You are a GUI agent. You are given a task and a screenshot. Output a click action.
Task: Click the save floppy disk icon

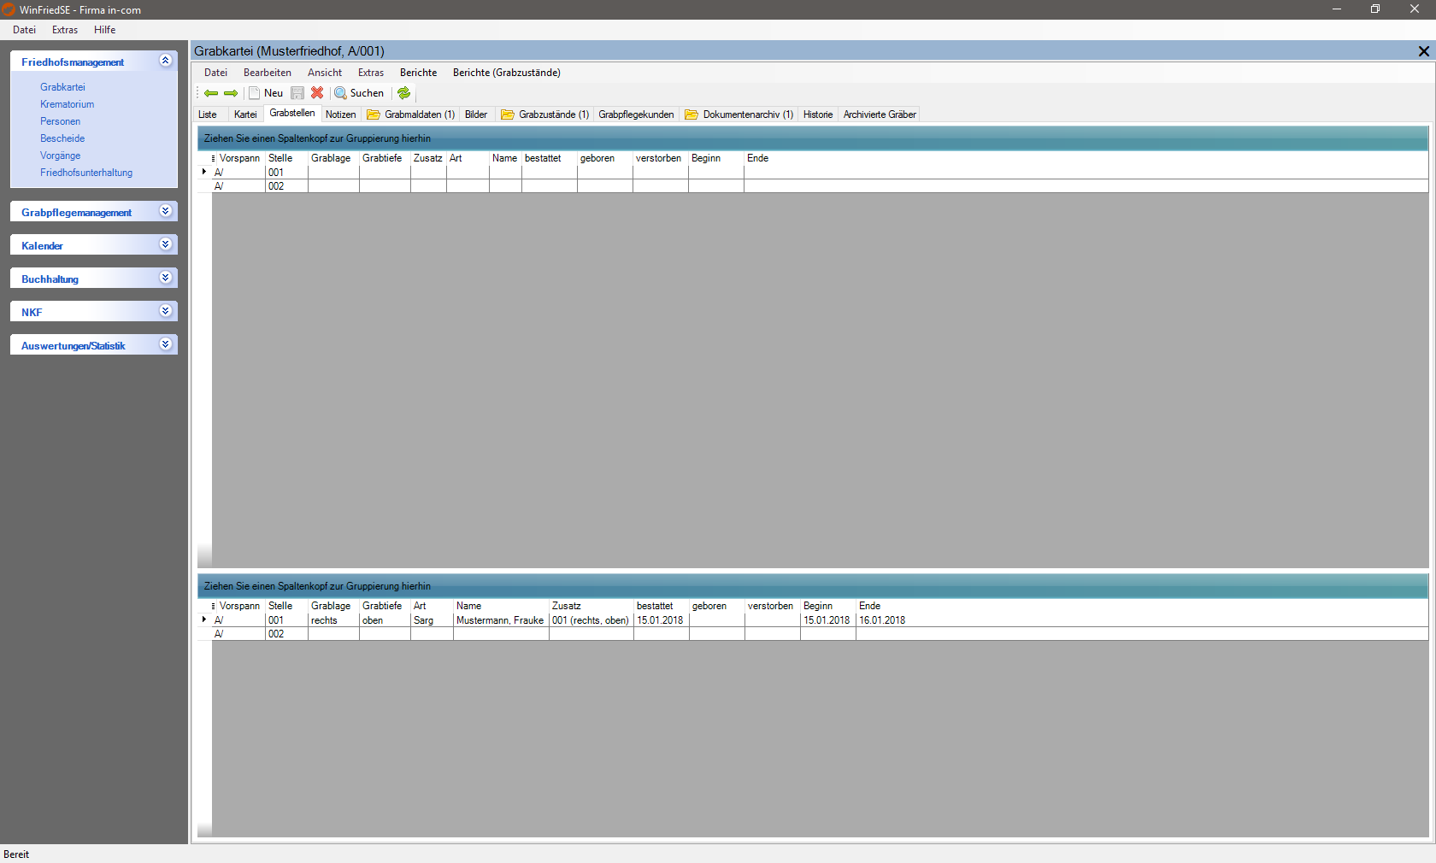click(297, 93)
